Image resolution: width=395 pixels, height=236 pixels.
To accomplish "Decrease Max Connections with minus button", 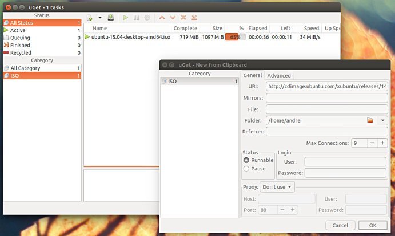I will [372, 143].
